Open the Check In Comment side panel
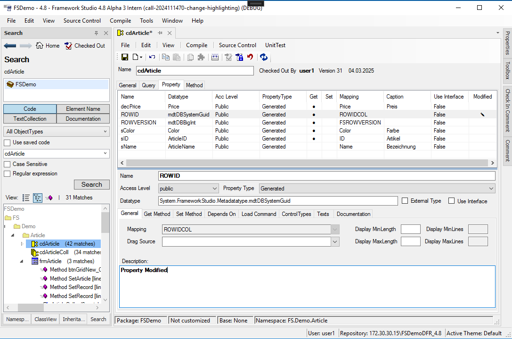The image size is (512, 339). tap(507, 110)
